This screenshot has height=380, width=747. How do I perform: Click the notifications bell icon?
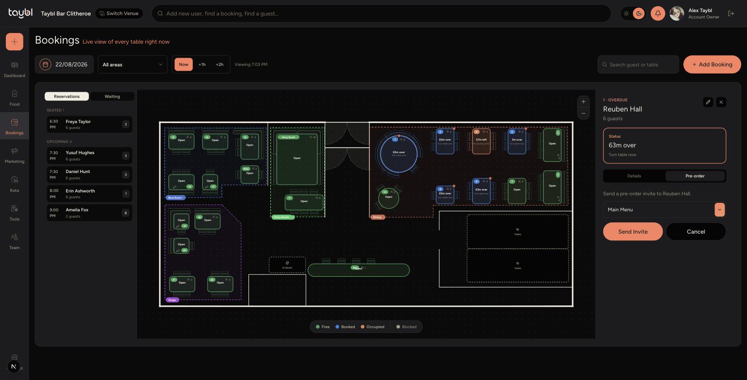click(x=658, y=14)
